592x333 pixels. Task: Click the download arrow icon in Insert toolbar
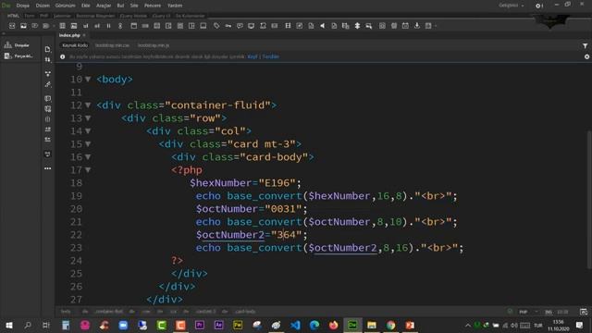[x=417, y=26]
